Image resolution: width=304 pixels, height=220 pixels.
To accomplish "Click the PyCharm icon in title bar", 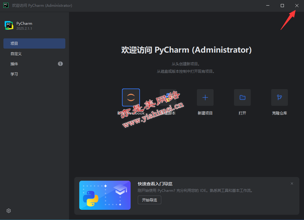I will pos(6,6).
